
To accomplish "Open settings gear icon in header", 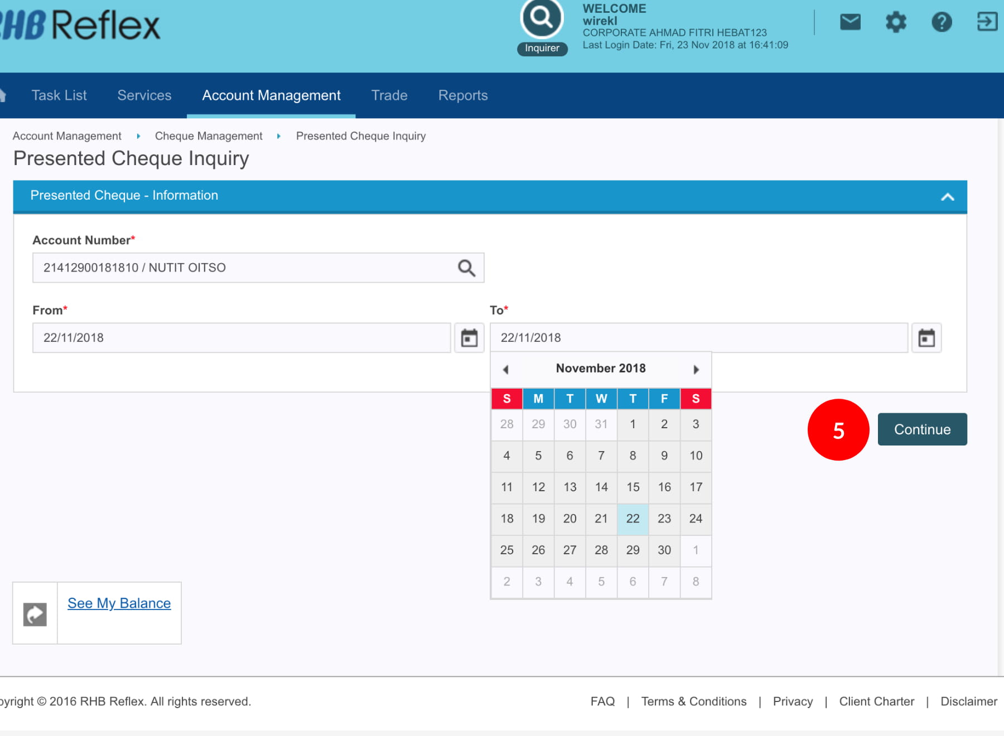I will coord(896,22).
